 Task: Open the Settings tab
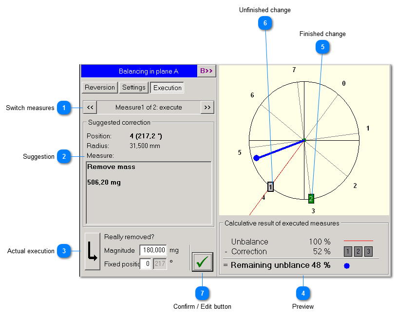click(134, 88)
